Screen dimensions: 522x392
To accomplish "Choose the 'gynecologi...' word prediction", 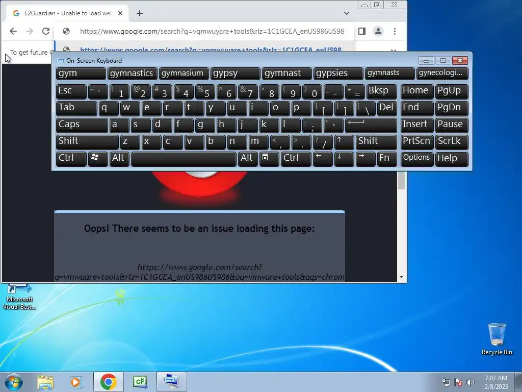I will coord(442,73).
